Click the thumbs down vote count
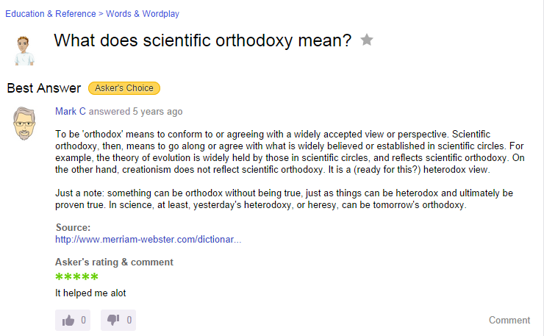This screenshot has height=336, width=544. (129, 320)
